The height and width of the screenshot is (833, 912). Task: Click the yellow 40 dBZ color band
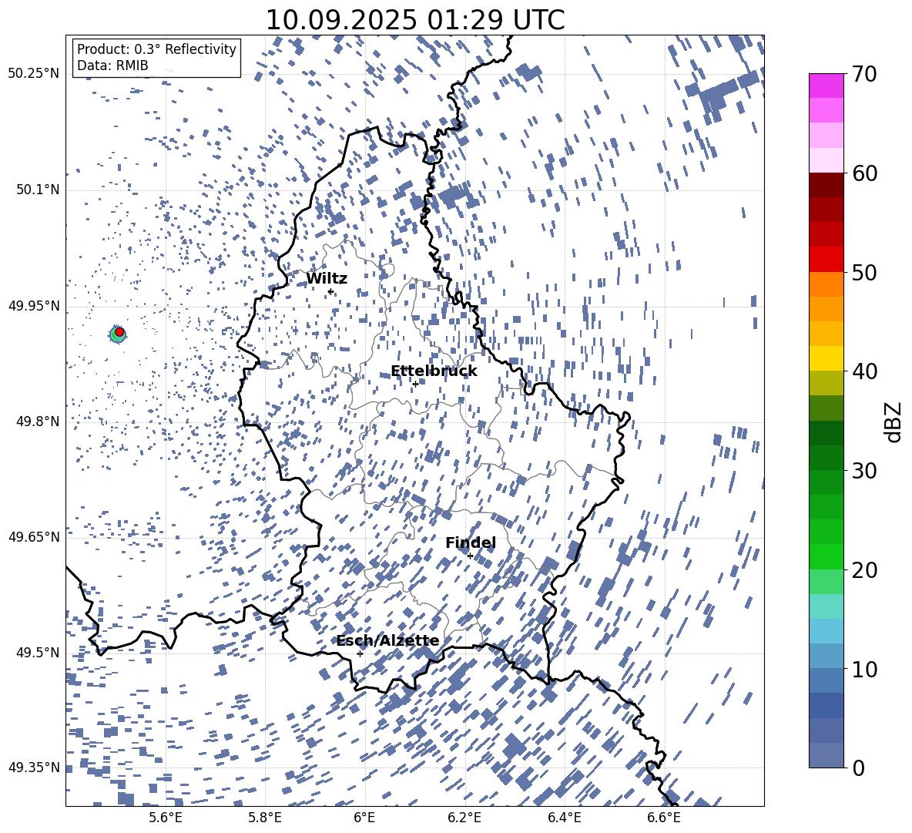pos(826,358)
